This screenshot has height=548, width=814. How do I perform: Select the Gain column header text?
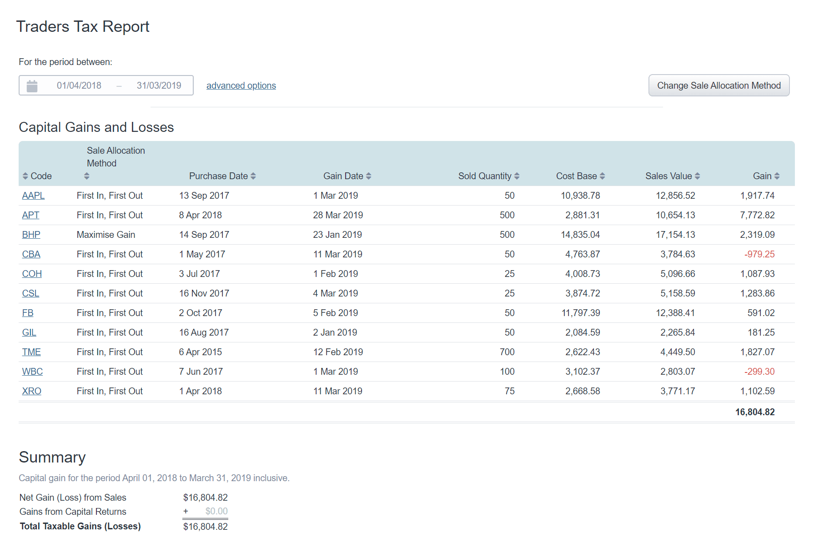pos(762,176)
